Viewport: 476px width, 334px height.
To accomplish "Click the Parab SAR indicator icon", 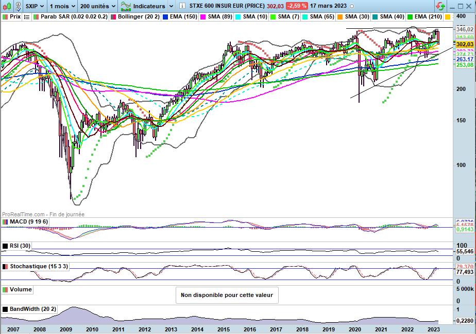I will [x=37, y=17].
